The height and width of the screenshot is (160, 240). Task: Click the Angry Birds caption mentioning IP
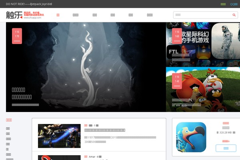click(x=186, y=102)
